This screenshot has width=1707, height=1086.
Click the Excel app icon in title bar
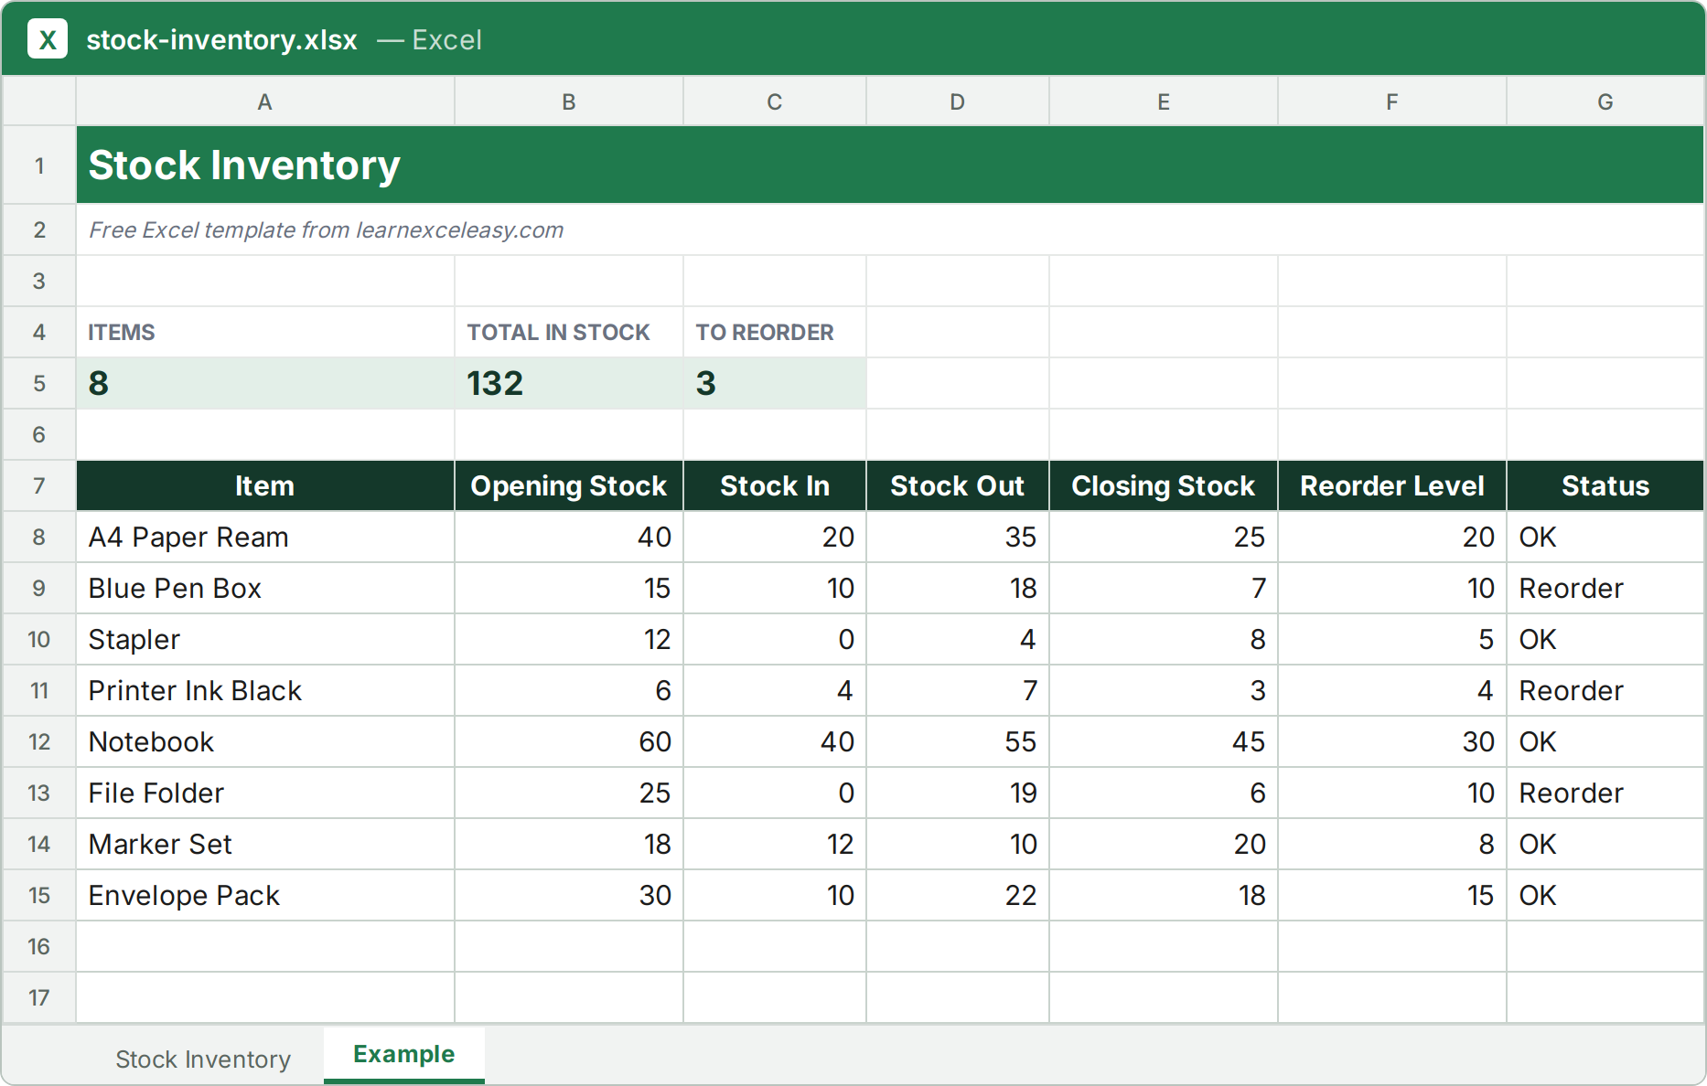tap(48, 39)
